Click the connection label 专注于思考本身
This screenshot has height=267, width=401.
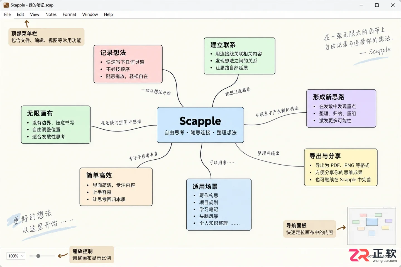(x=143, y=156)
